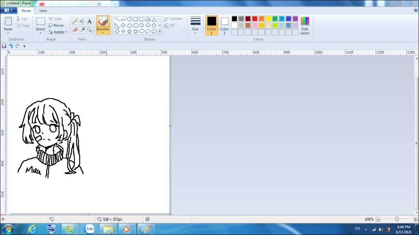Click the 100% zoom level text
This screenshot has width=419, height=235.
pos(369,219)
